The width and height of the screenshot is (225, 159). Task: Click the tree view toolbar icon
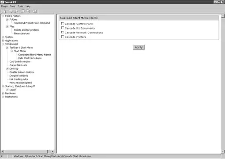tap(23, 11)
